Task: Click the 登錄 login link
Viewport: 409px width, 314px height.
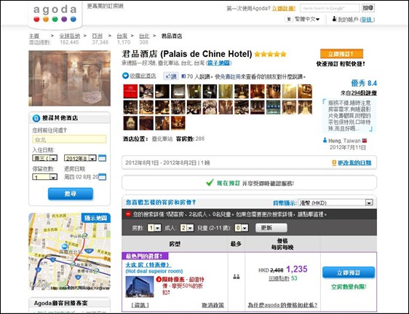Action: coord(368,20)
